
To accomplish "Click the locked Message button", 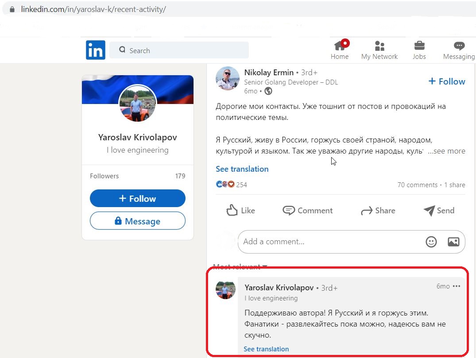I will pos(138,221).
